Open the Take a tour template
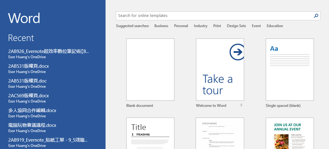This screenshot has height=149, width=329. coord(220,70)
